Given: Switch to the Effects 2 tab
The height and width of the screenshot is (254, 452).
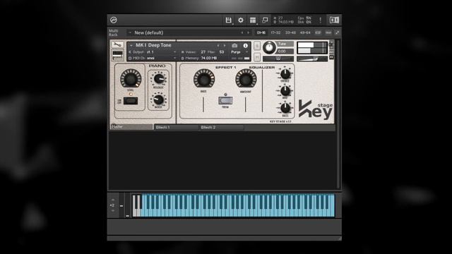Looking at the screenshot, I should click(x=221, y=127).
